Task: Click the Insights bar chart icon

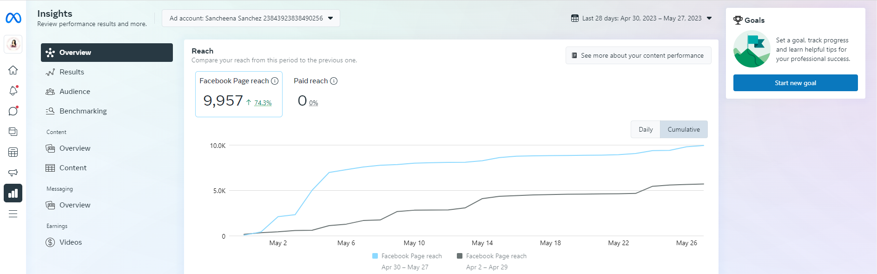Action: coord(13,193)
